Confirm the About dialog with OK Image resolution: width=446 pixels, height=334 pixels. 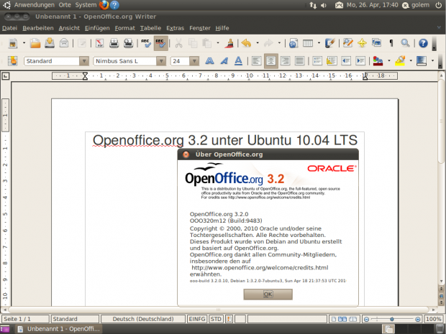click(x=268, y=294)
